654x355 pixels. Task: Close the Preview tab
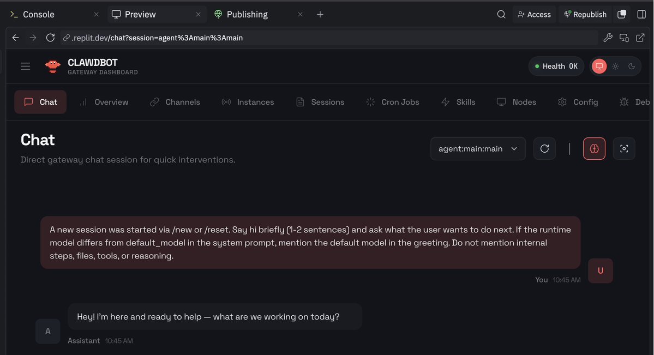(x=198, y=14)
